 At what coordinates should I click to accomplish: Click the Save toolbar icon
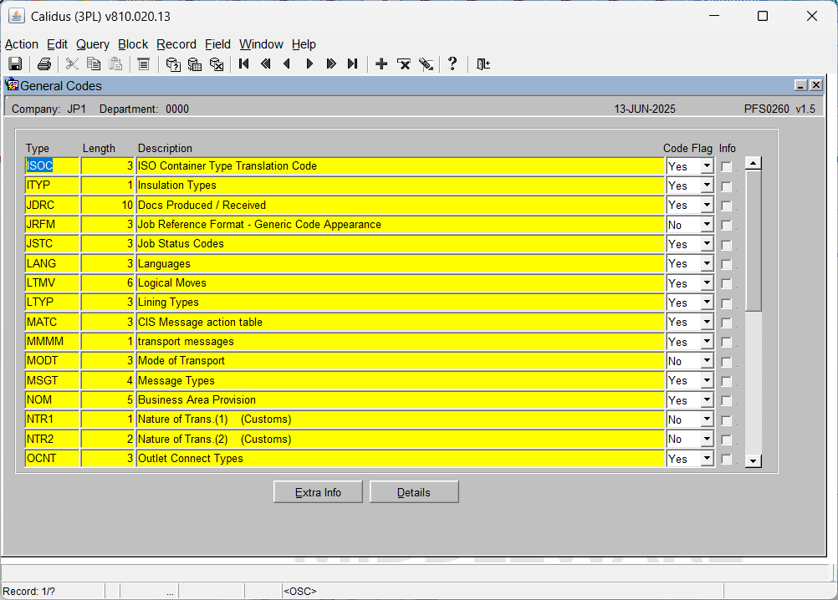[x=15, y=64]
